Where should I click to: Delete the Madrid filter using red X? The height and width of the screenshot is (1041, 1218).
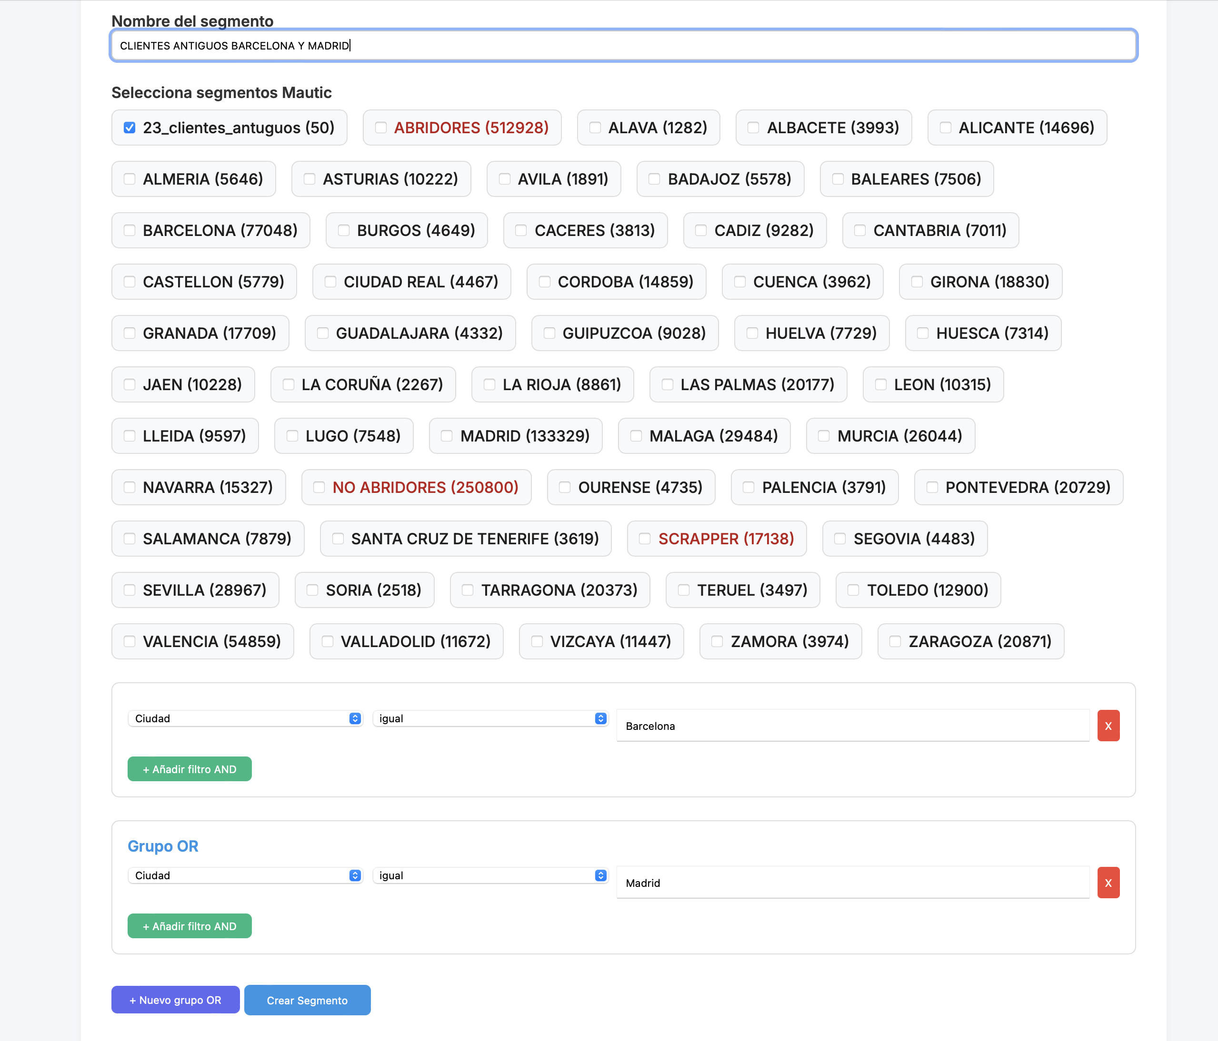click(x=1108, y=883)
